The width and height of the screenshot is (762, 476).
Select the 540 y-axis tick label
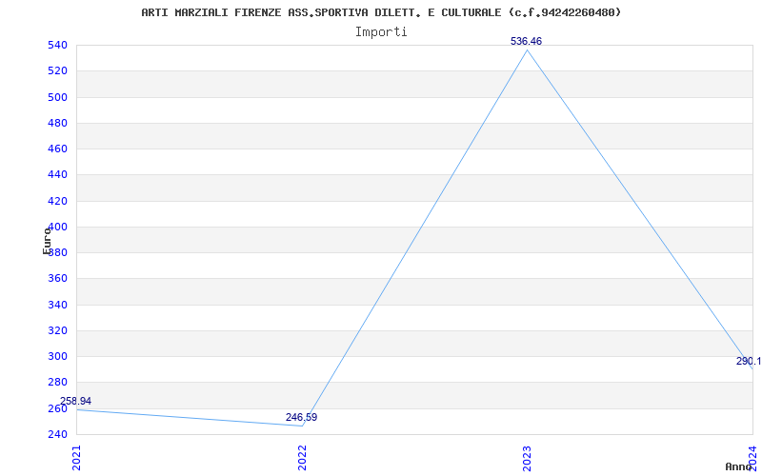57,45
